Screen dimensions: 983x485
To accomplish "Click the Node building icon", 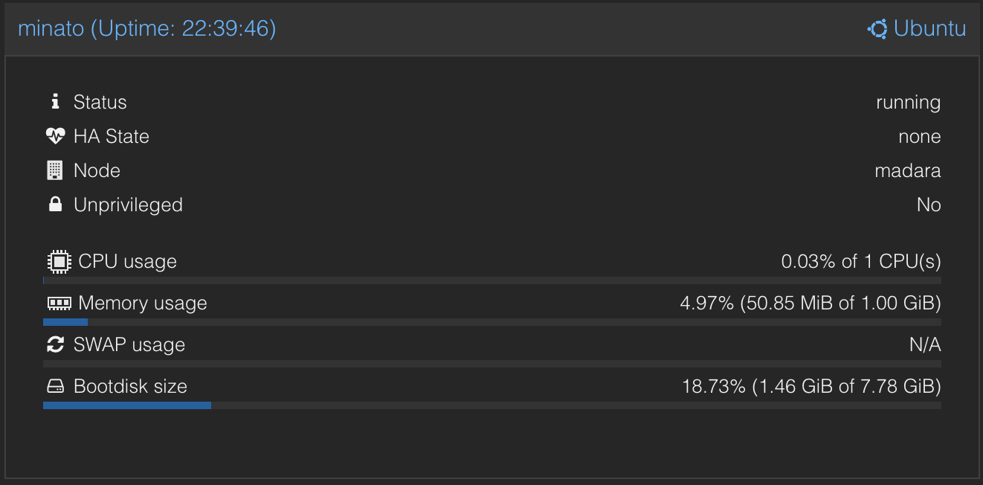I will pyautogui.click(x=55, y=170).
